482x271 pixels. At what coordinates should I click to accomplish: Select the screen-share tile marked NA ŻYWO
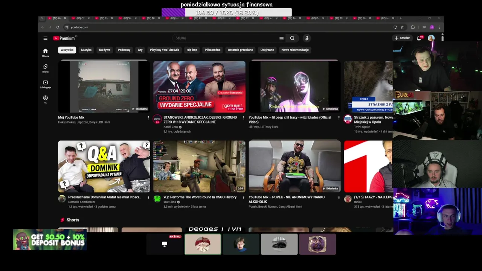pos(165,244)
